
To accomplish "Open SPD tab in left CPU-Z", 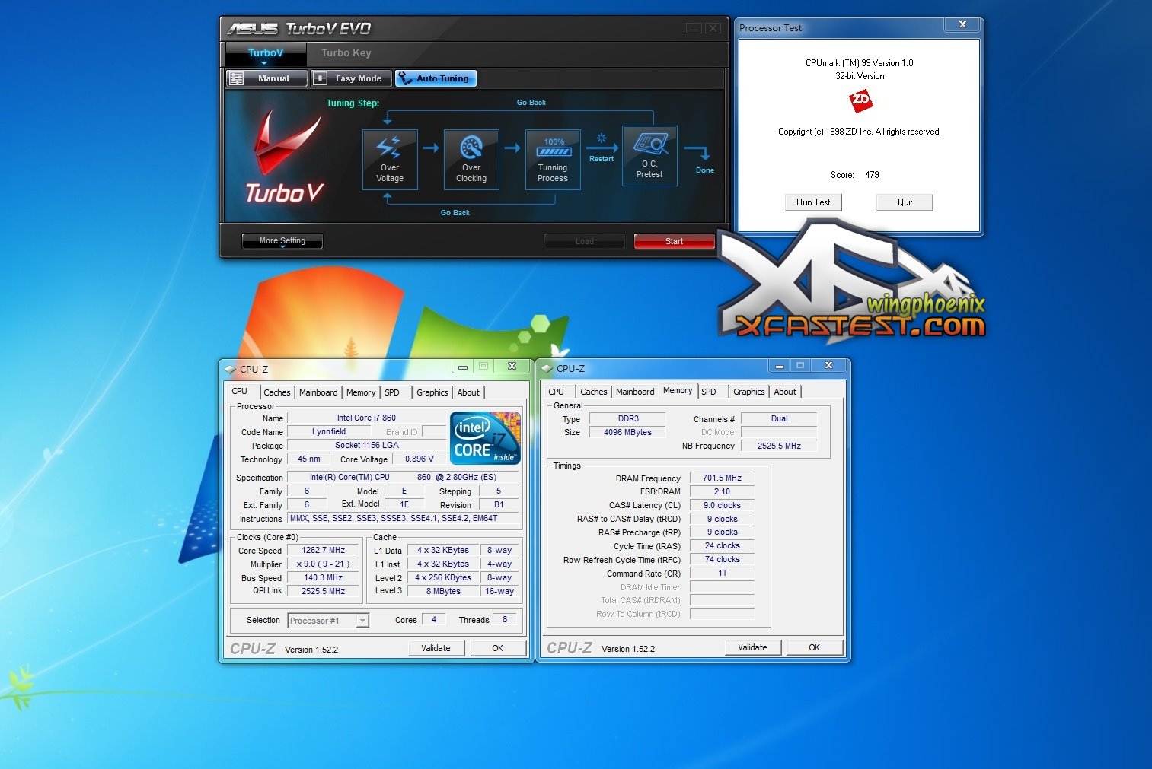I will [x=392, y=393].
